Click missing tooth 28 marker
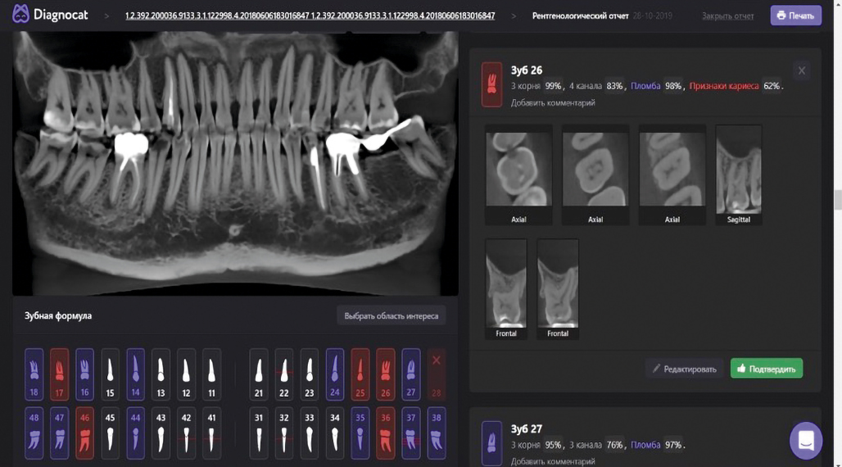Screen dimensions: 842x467 [436, 374]
